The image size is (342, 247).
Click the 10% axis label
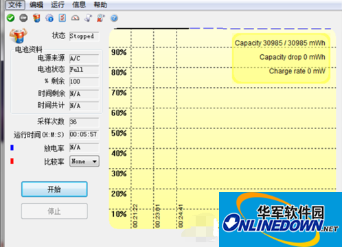tap(119, 214)
